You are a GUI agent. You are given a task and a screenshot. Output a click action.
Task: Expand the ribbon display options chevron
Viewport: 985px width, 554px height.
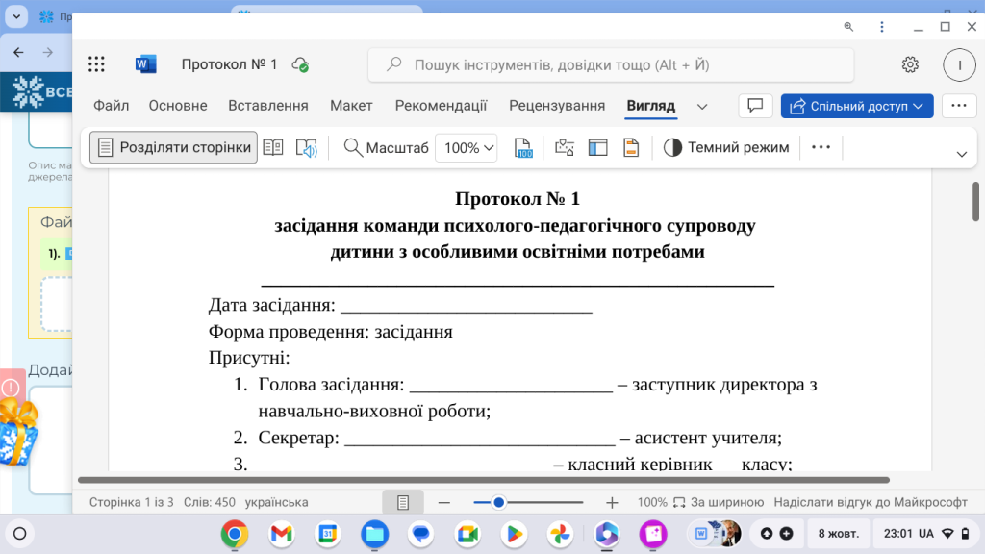tap(961, 154)
